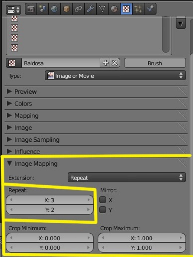Expand the Colors panel
The width and height of the screenshot is (193, 257).
click(23, 104)
